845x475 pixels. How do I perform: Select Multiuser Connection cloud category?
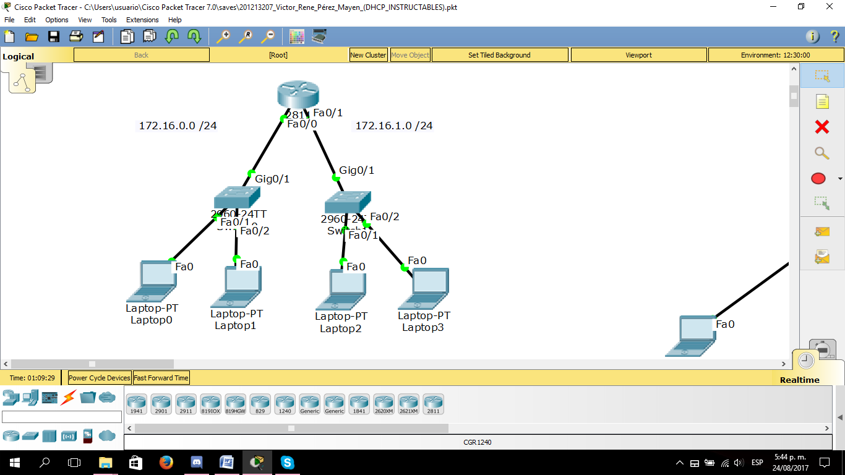(107, 397)
